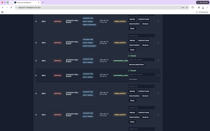This screenshot has width=210, height=131.
Task: Expand the 2026-06-29 16:28:42 alert row chevron
Action: (158, 75)
